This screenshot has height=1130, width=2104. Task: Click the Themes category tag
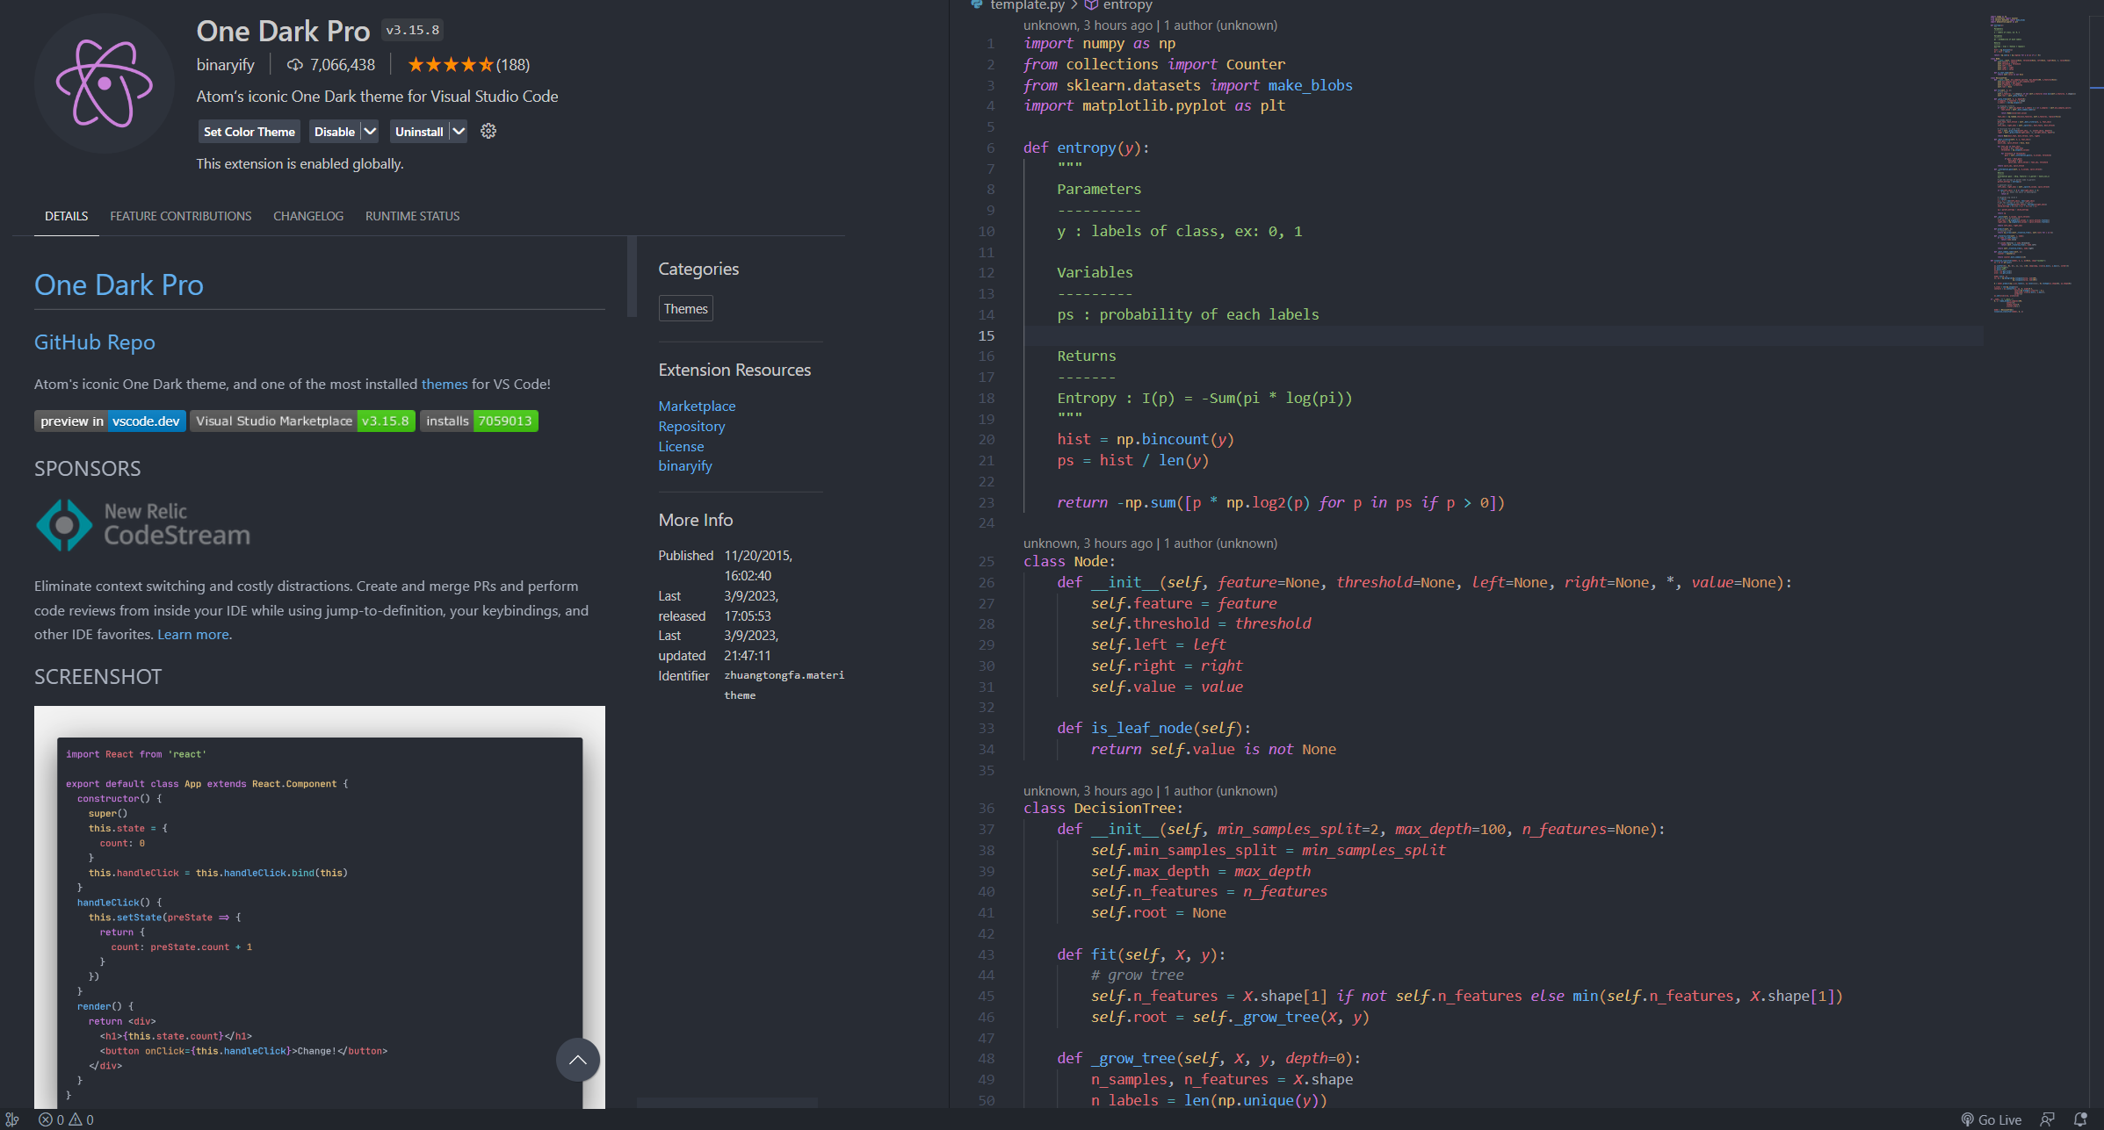685,309
